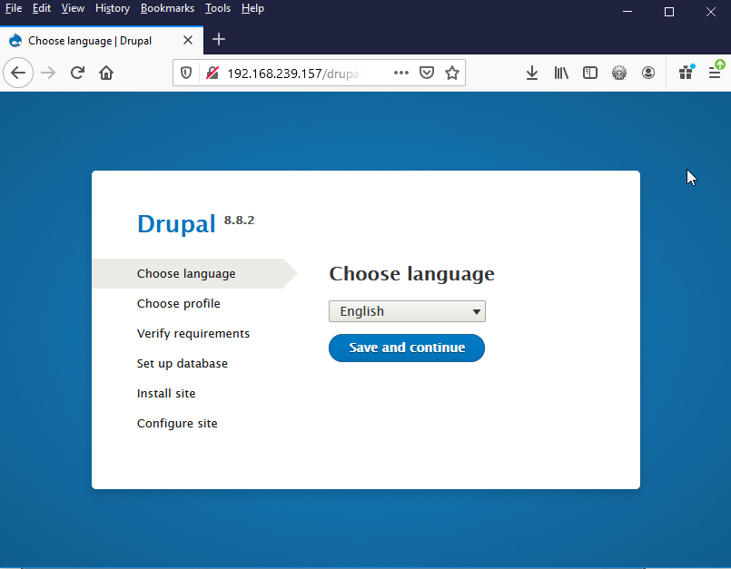This screenshot has height=569, width=731.
Task: Click the browser Back arrow button
Action: (18, 74)
